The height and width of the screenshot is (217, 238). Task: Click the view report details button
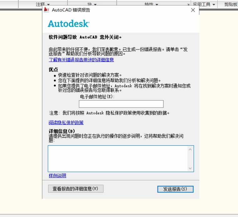click(76, 189)
